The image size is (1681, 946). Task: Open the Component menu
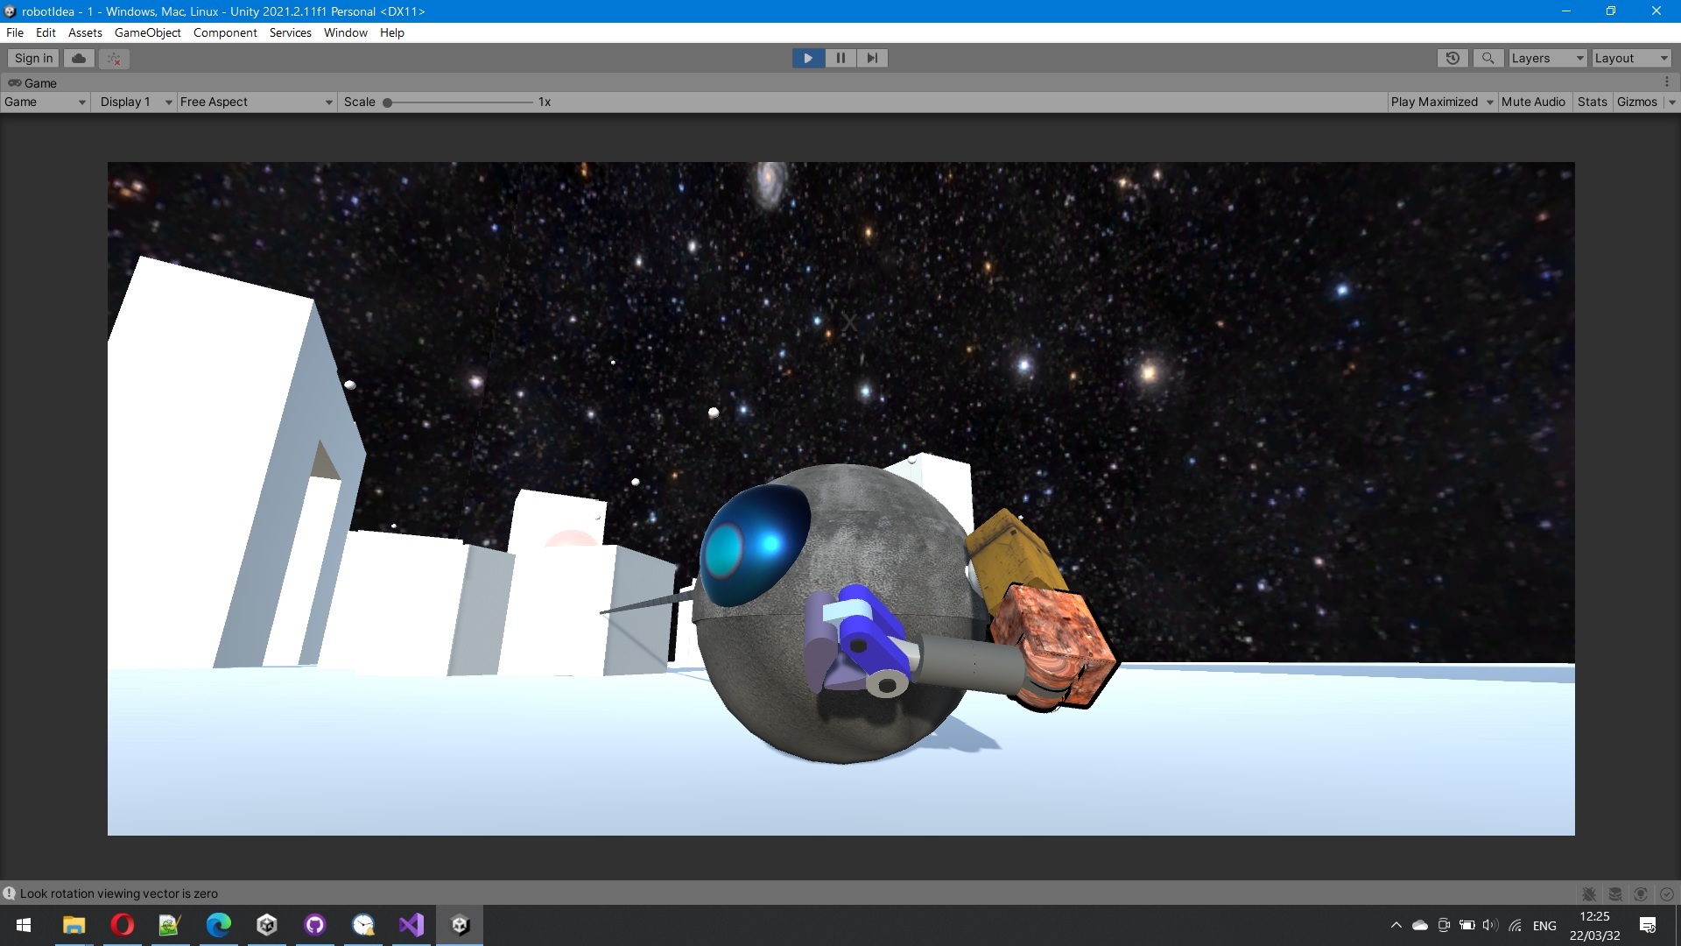[225, 32]
